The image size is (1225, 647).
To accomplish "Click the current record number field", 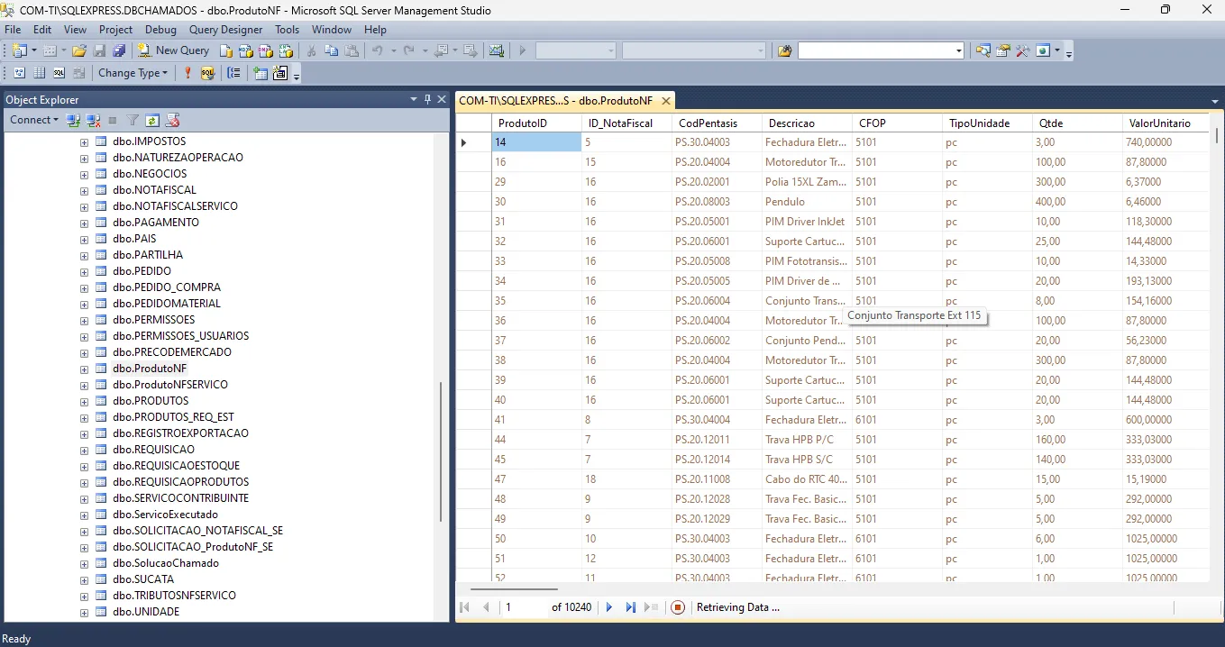I will pyautogui.click(x=524, y=607).
